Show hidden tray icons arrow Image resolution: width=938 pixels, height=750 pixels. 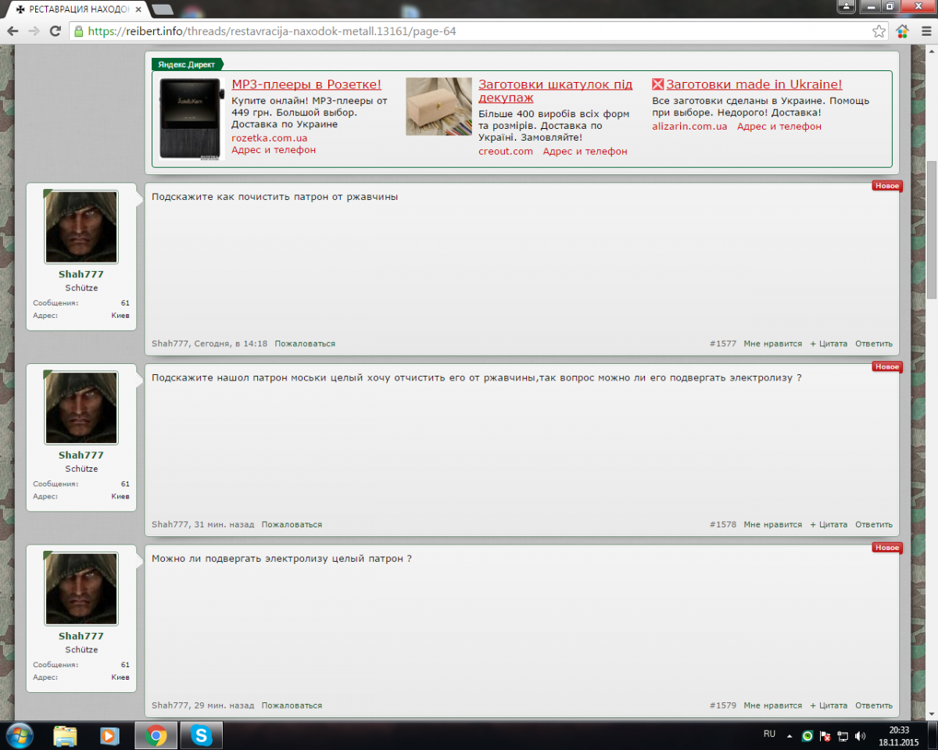click(x=788, y=736)
